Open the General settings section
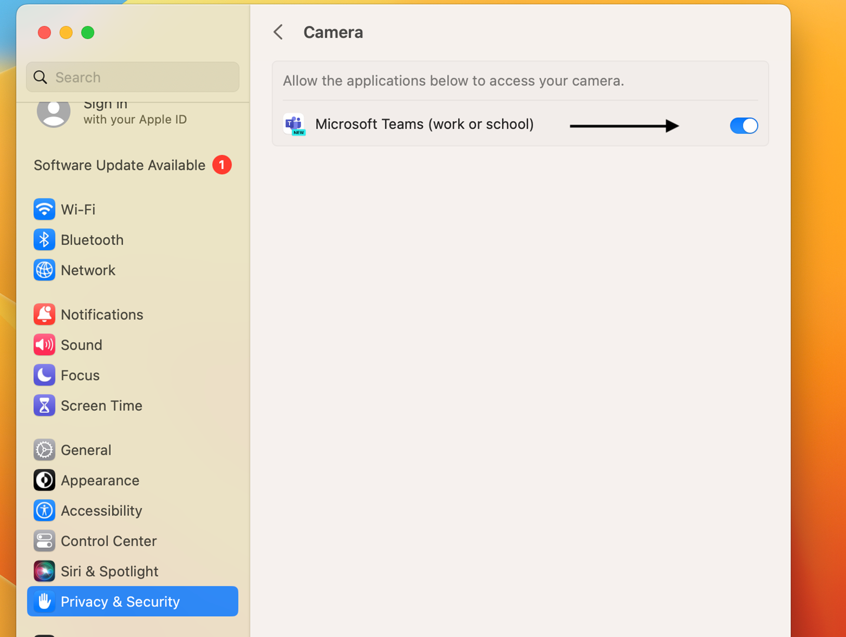Viewport: 846px width, 637px height. coord(86,450)
